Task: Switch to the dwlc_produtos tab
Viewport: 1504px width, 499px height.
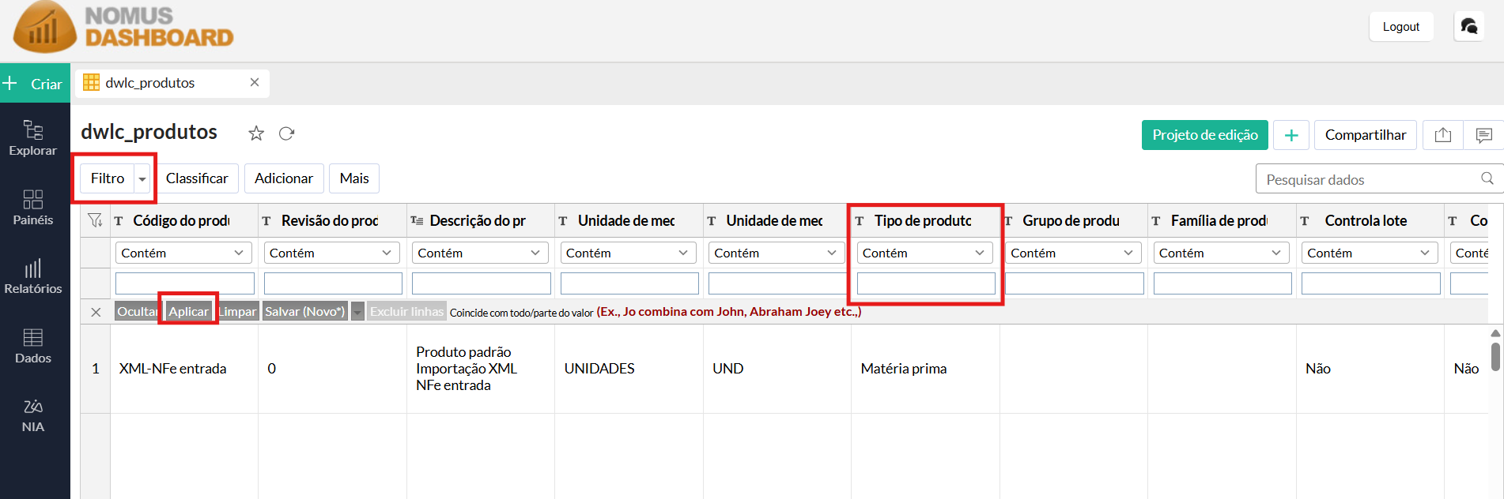Action: pyautogui.click(x=150, y=83)
